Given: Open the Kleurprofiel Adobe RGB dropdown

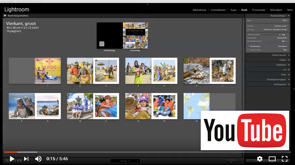Looking at the screenshot, I should coord(279,38).
